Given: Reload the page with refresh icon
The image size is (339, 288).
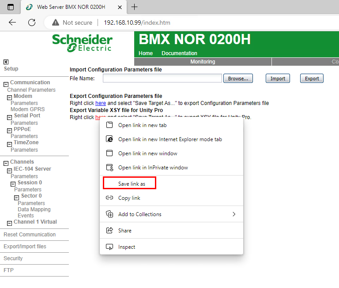Looking at the screenshot, I should click(32, 22).
